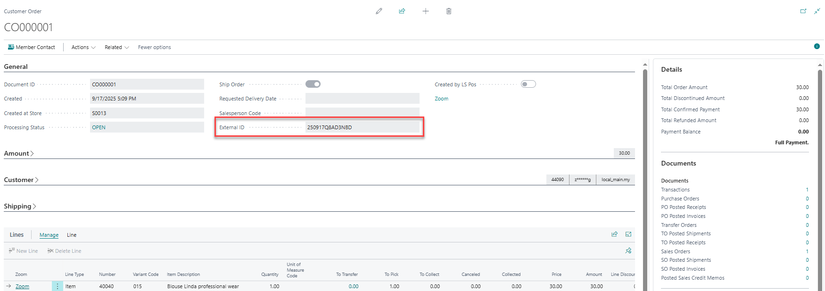The height and width of the screenshot is (291, 825).
Task: Open page in new window icon
Action: click(x=803, y=11)
